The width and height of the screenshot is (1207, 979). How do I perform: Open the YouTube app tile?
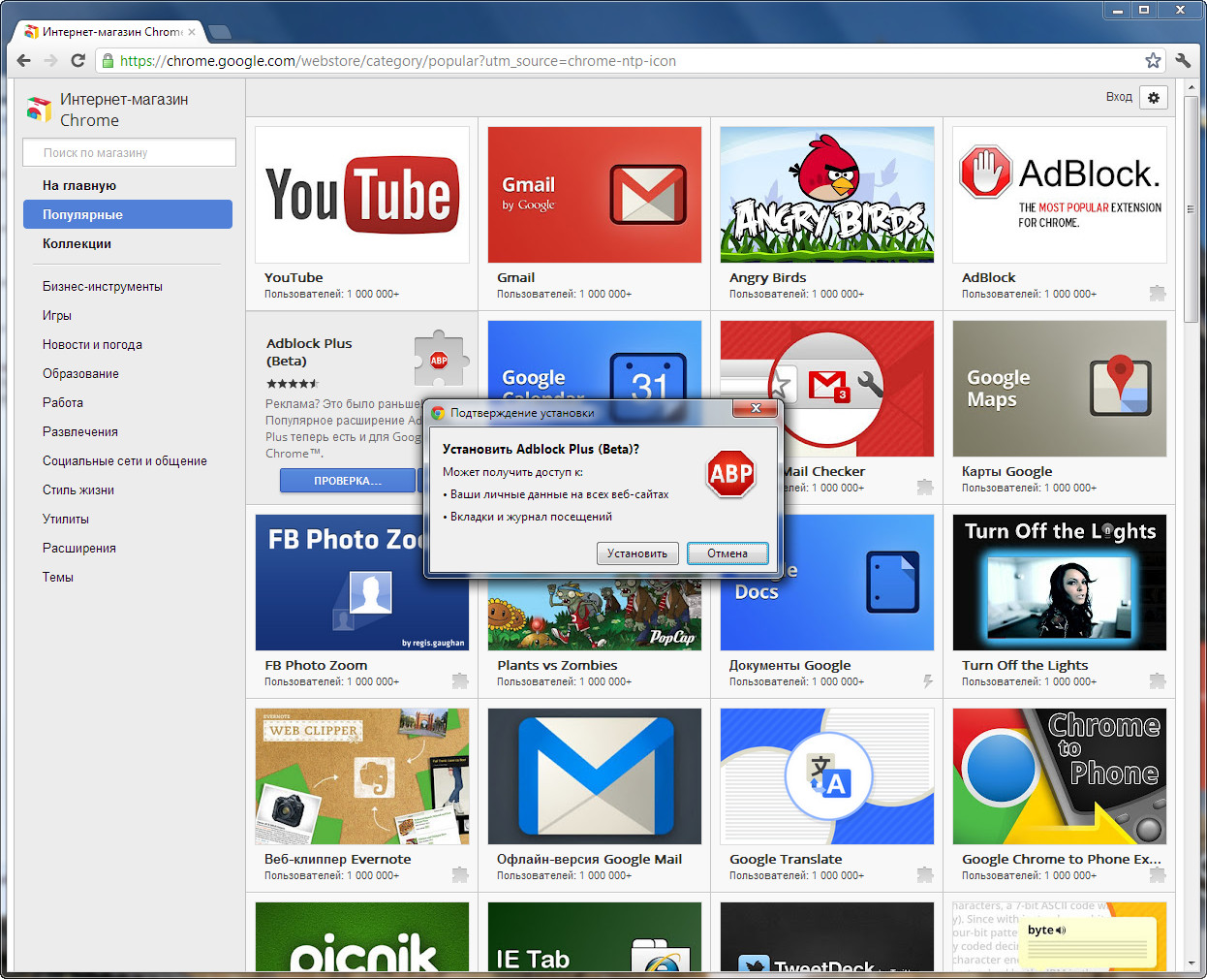coord(362,213)
